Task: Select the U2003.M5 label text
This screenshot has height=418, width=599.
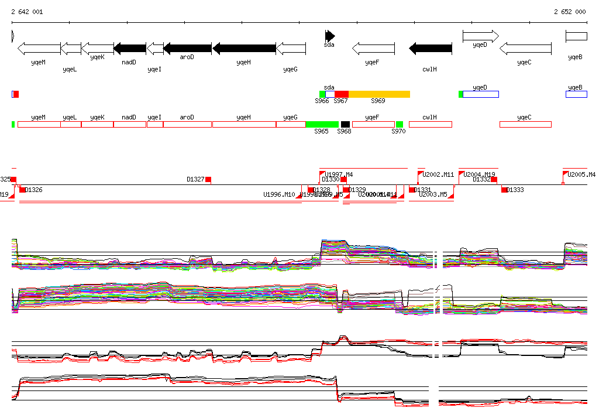Action: (433, 195)
